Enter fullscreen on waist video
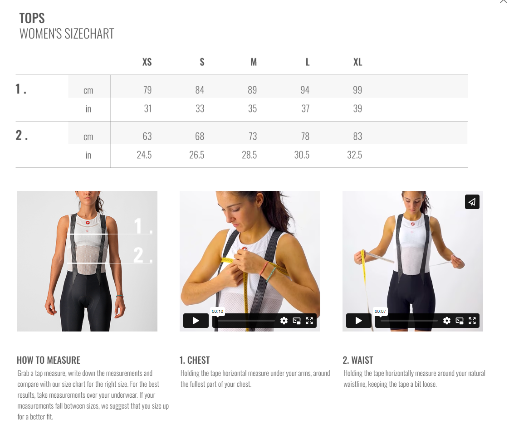 (x=472, y=321)
